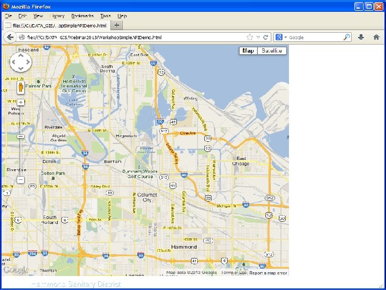Viewport: 386px width, 290px height.
Task: Reload the page with the refresh icon
Action: click(x=265, y=37)
